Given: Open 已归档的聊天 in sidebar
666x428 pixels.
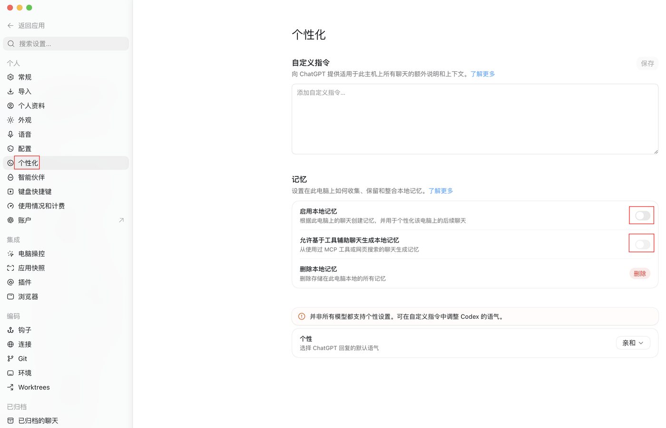Looking at the screenshot, I should pos(66,420).
